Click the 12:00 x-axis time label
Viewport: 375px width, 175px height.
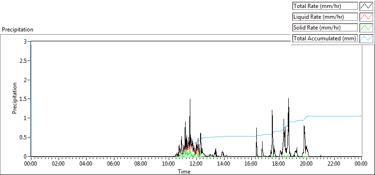point(196,164)
